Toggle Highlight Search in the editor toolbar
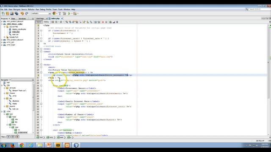The height and width of the screenshot is (152, 271). pyautogui.click(x=77, y=22)
